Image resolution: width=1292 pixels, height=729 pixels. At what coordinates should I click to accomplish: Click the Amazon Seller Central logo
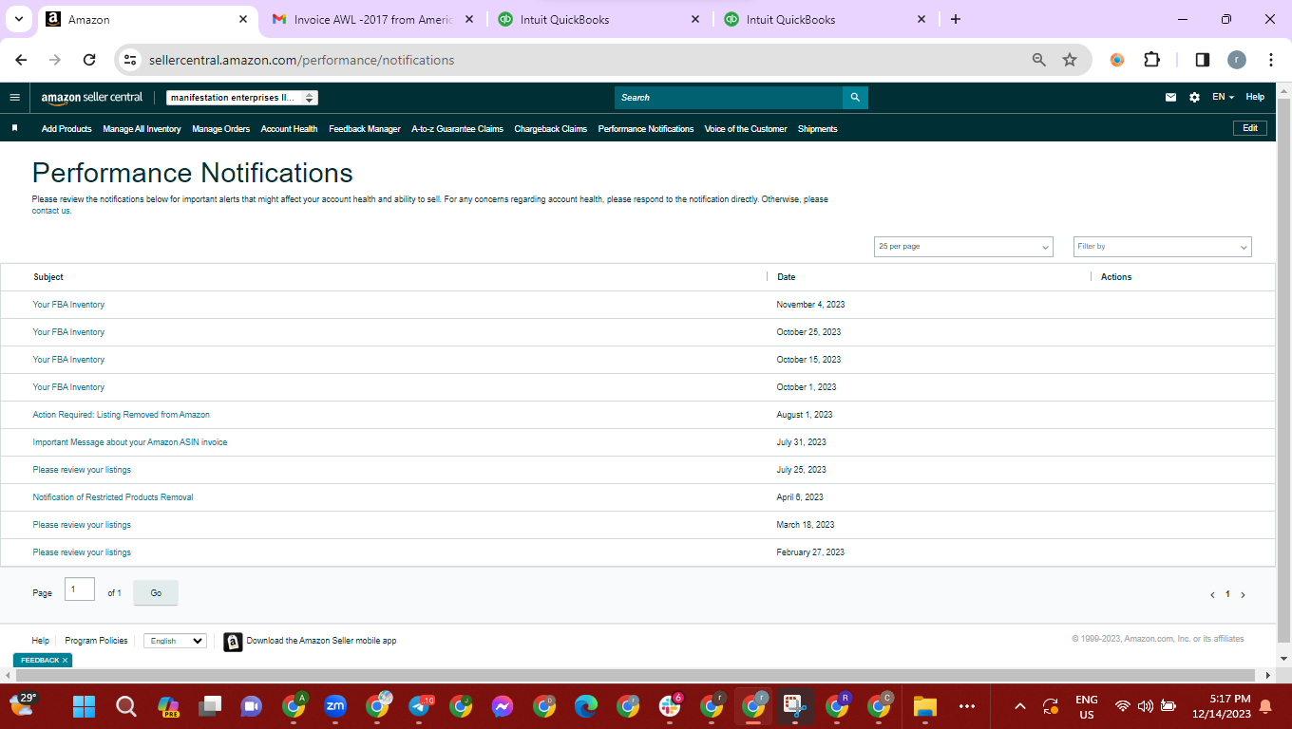click(91, 97)
